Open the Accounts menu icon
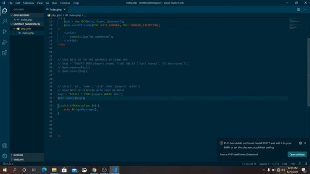 [x=4, y=145]
